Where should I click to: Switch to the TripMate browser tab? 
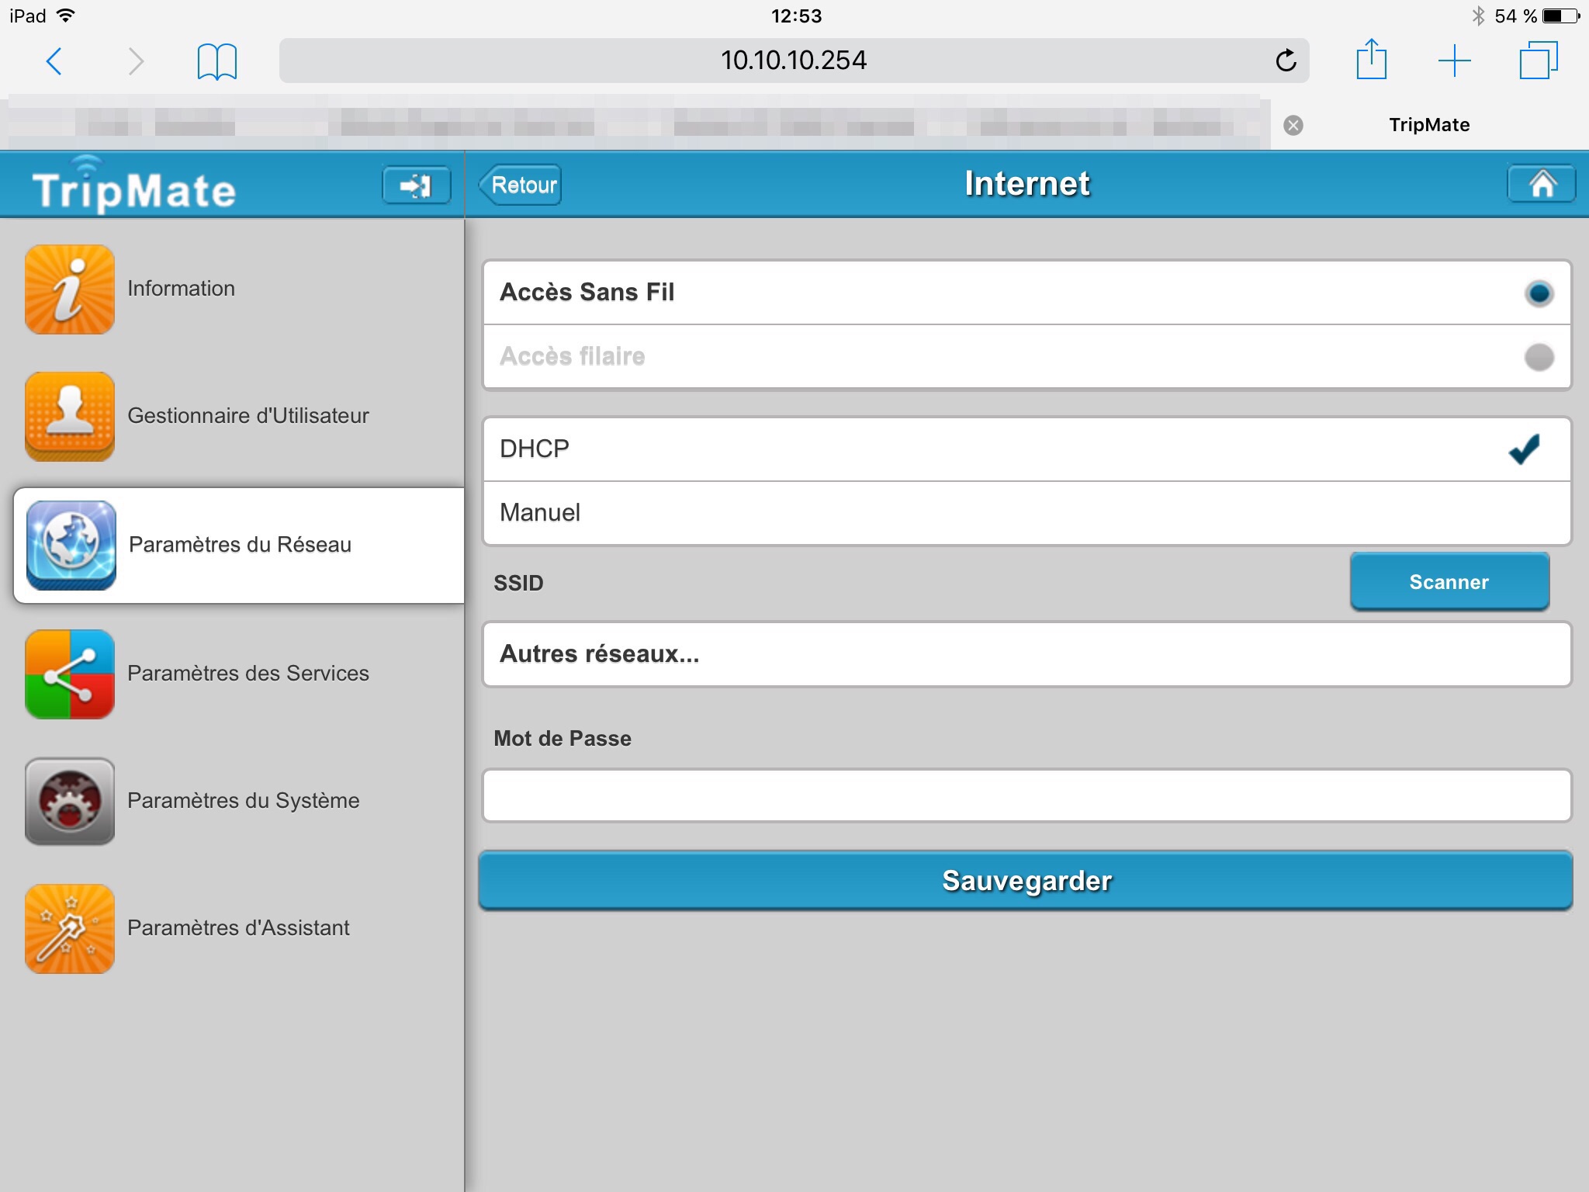pyautogui.click(x=1428, y=125)
